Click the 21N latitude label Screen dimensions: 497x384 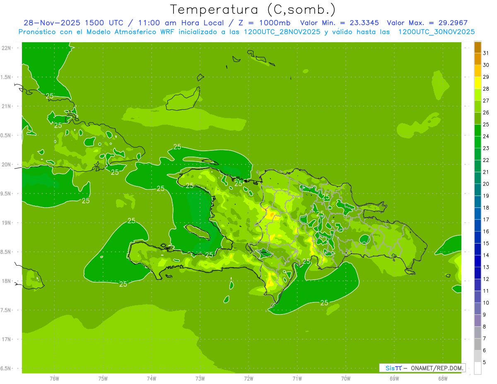pyautogui.click(x=7, y=106)
